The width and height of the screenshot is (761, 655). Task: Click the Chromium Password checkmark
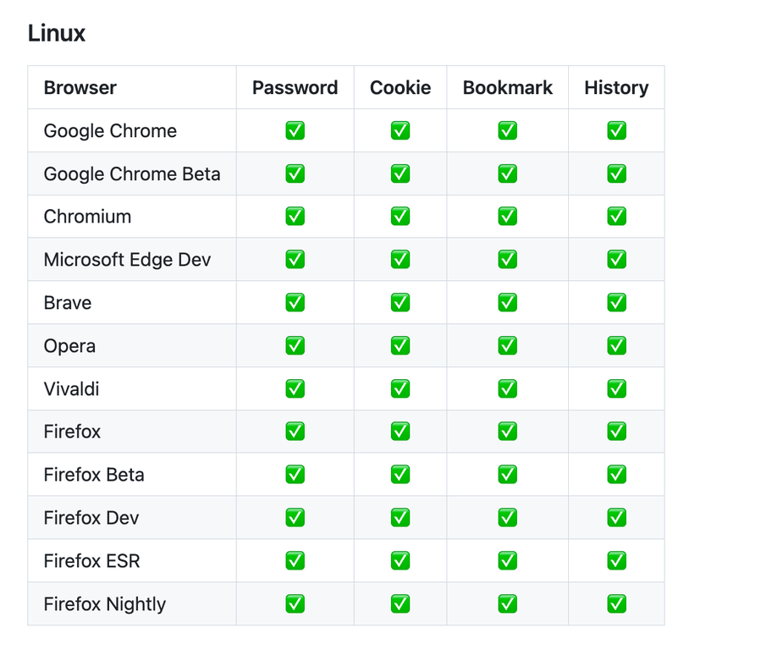point(295,217)
